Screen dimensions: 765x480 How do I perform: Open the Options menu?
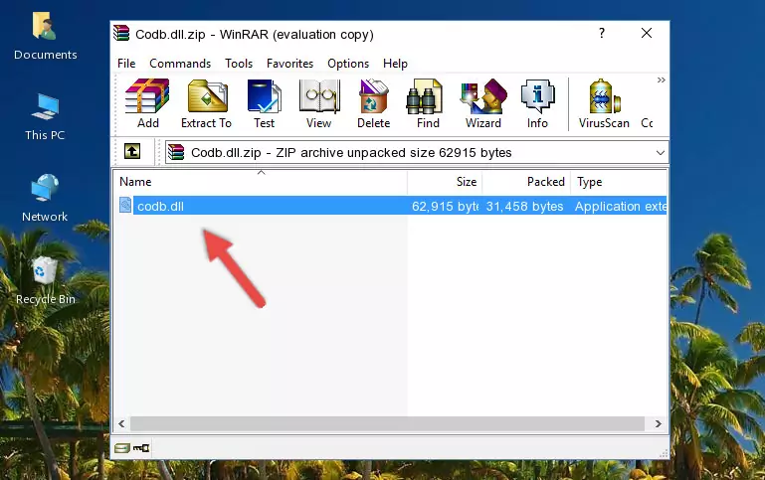[348, 64]
